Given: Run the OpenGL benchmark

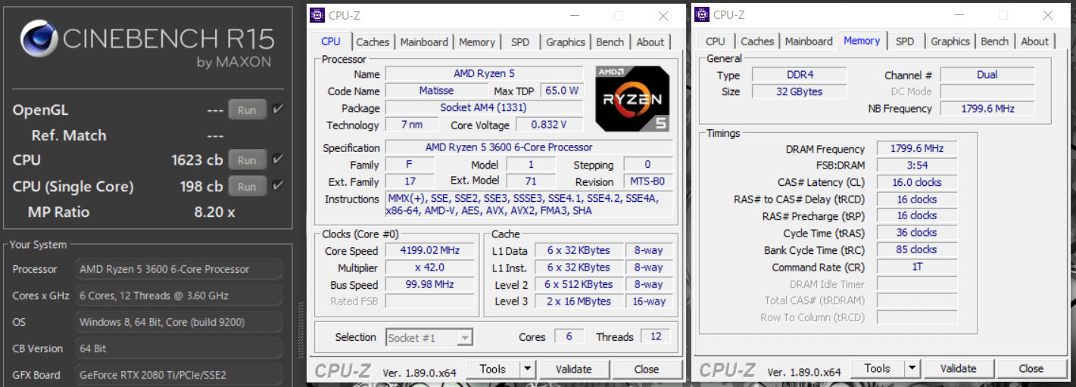Looking at the screenshot, I should pyautogui.click(x=247, y=110).
